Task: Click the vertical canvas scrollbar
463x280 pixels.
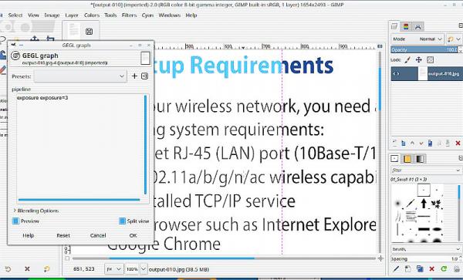Action: point(380,151)
